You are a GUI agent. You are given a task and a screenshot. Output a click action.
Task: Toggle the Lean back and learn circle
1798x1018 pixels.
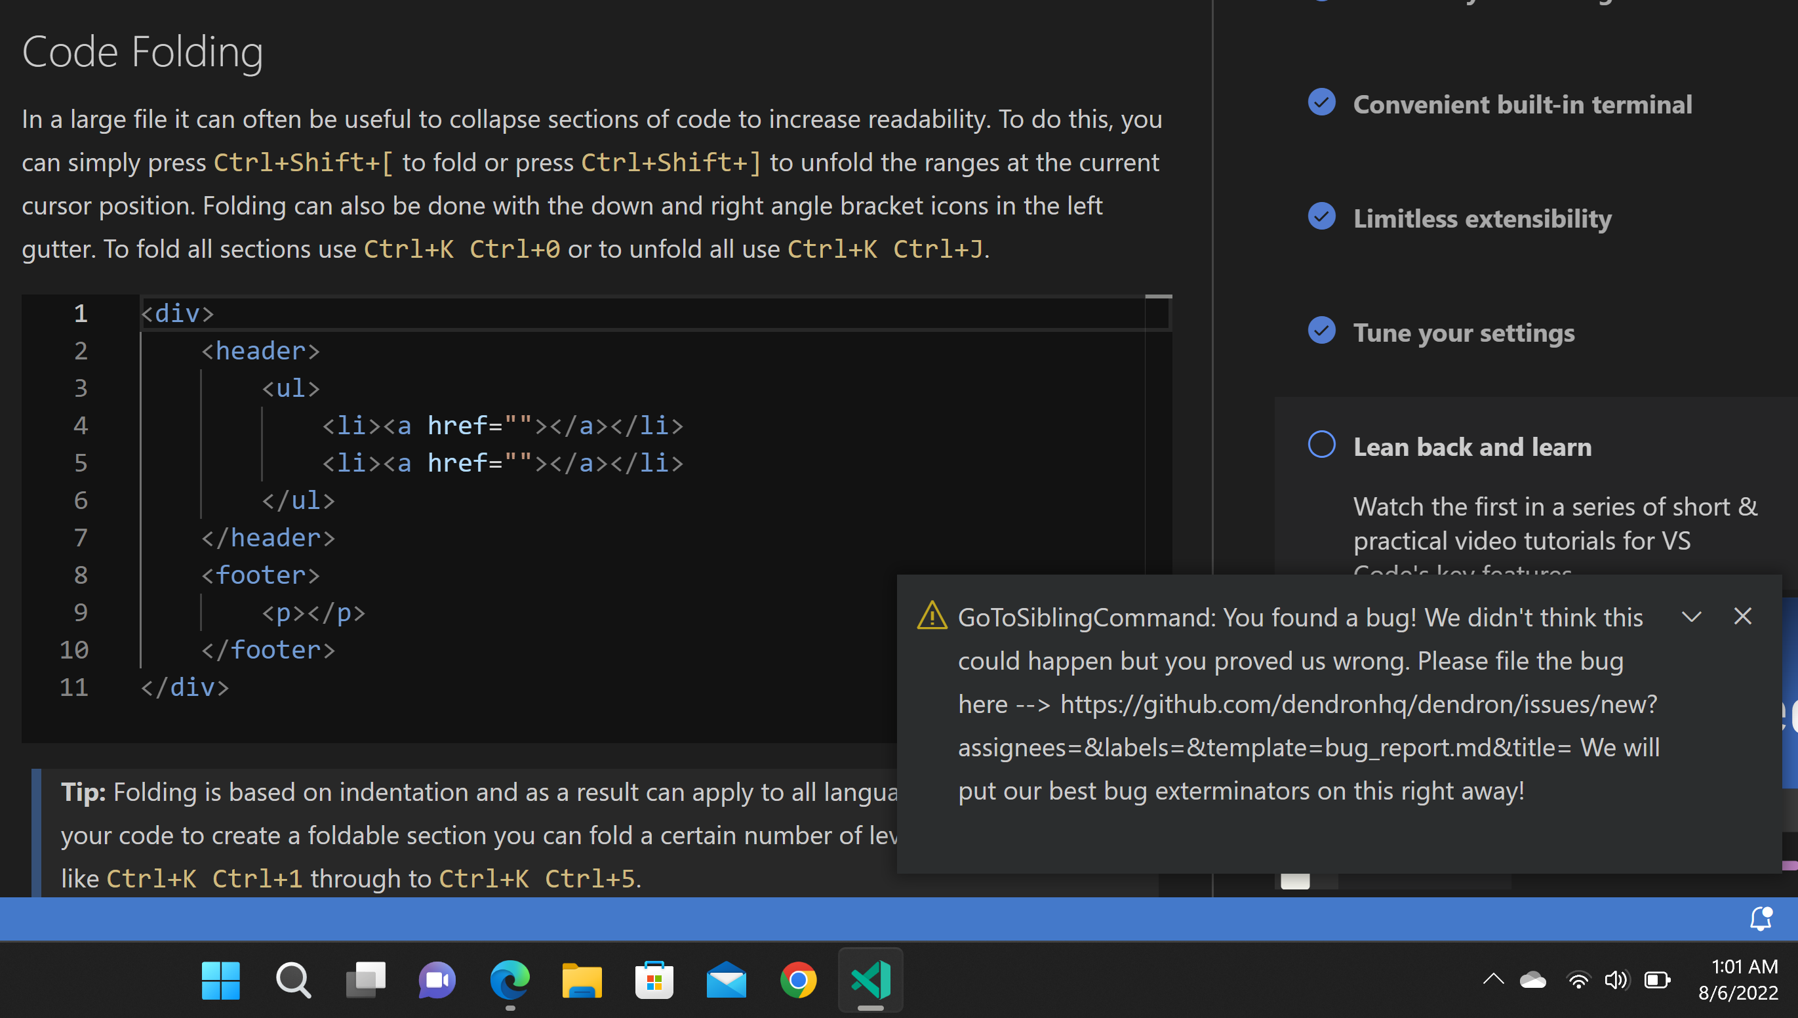[1321, 445]
